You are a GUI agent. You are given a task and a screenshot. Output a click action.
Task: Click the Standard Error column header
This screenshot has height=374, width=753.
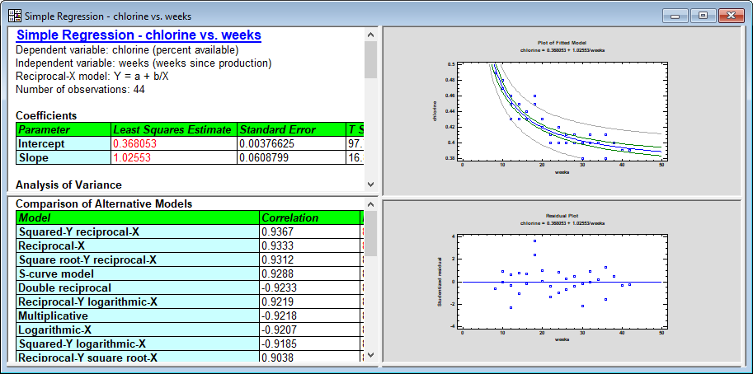(x=290, y=129)
